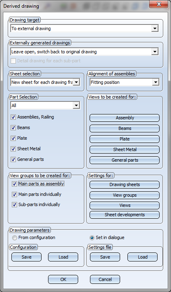The width and height of the screenshot is (171, 292).
Task: Load a Settings file
Action: (x=142, y=257)
